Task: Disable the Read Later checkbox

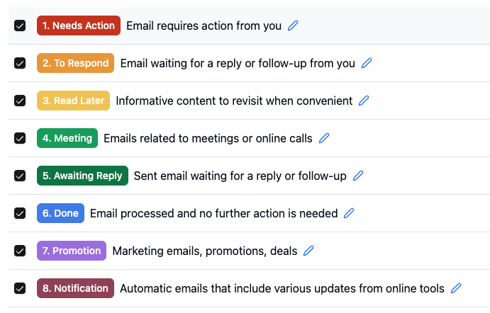Action: pos(20,101)
